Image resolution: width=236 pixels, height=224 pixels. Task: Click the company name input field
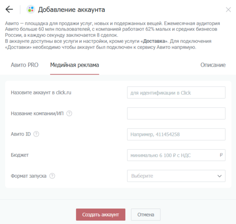point(176,114)
